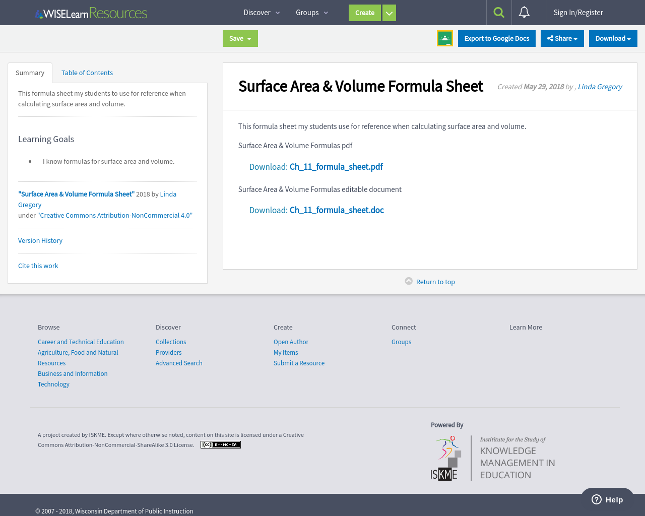This screenshot has width=645, height=516.
Task: Download Ch_11_formula_sheet.pdf file
Action: click(x=336, y=167)
